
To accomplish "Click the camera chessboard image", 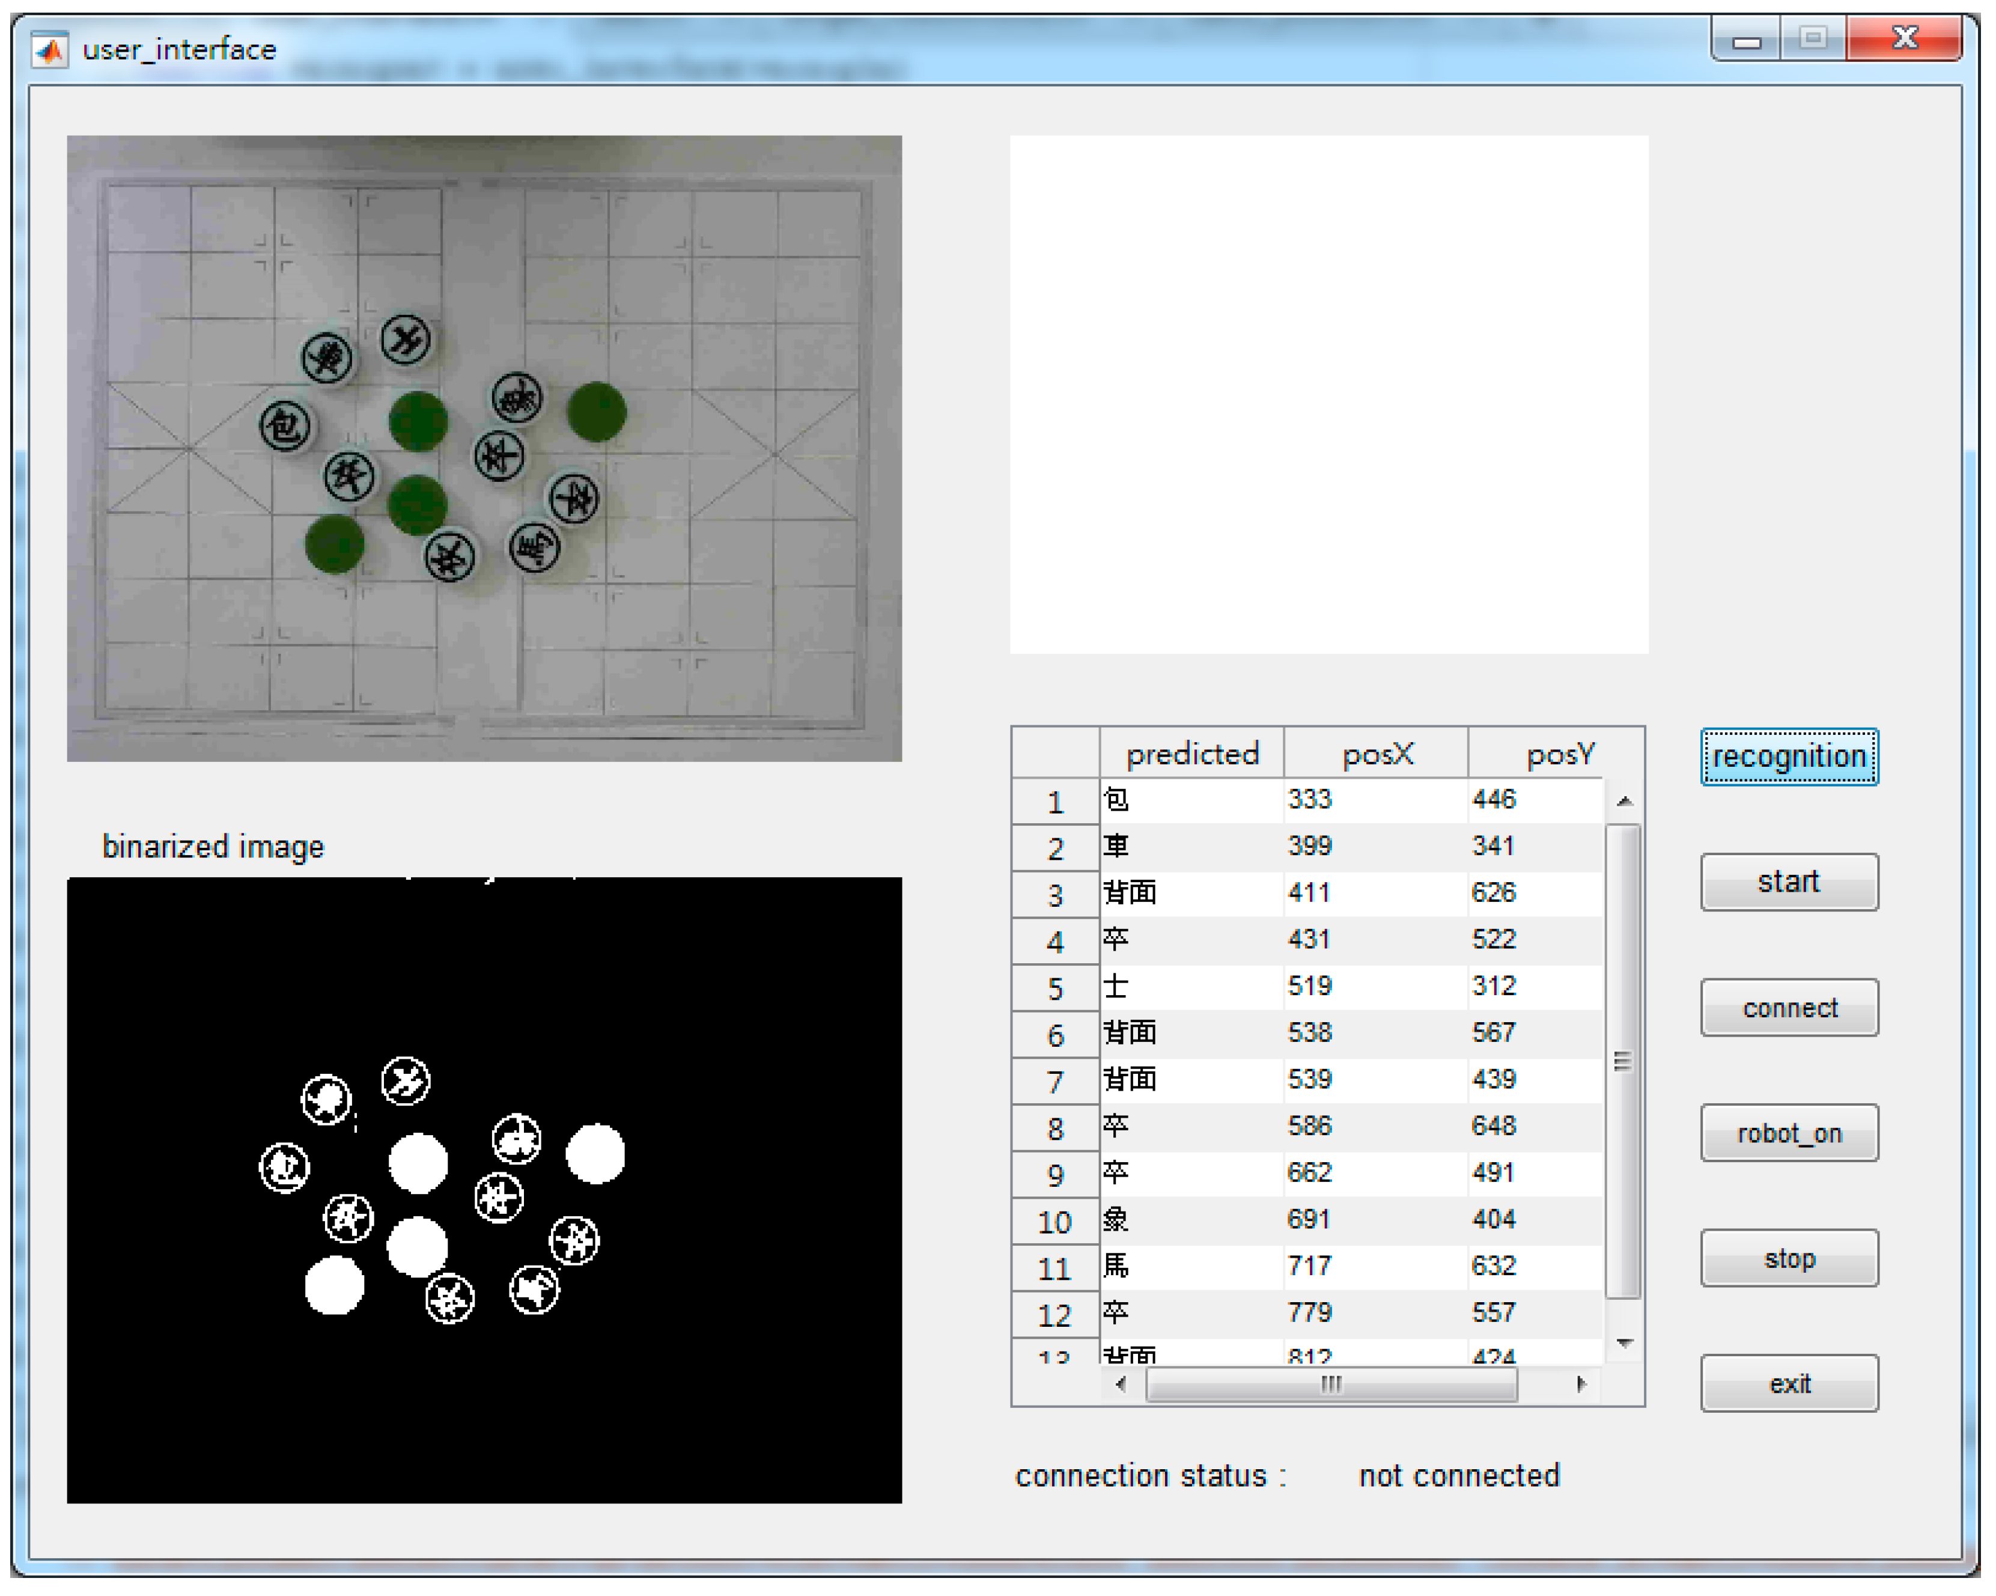I will click(x=484, y=448).
